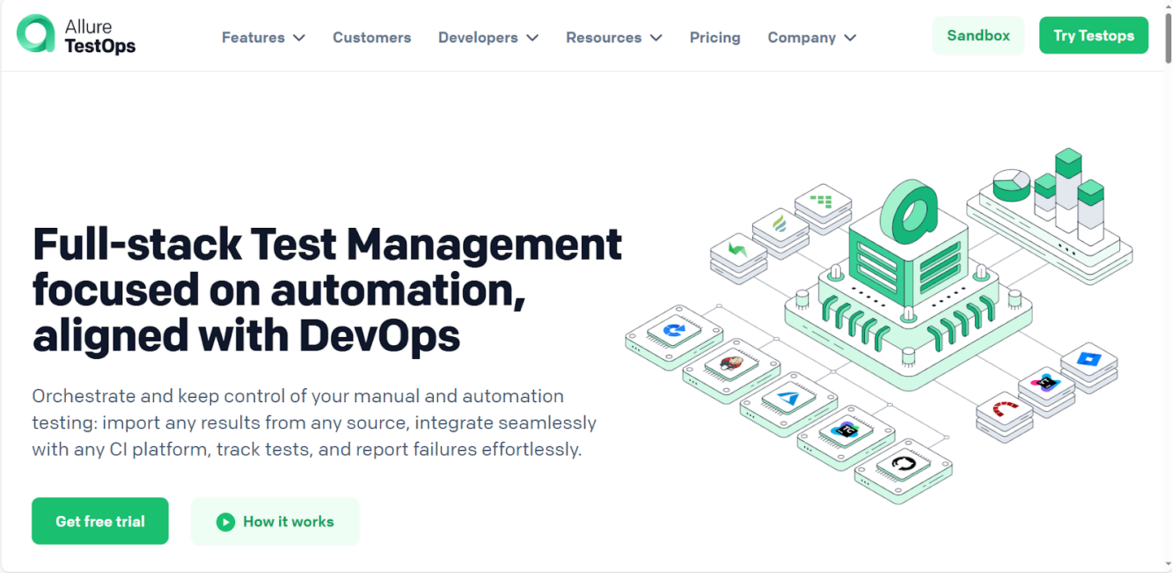Open the Customers page
The height and width of the screenshot is (573, 1172).
click(x=372, y=37)
